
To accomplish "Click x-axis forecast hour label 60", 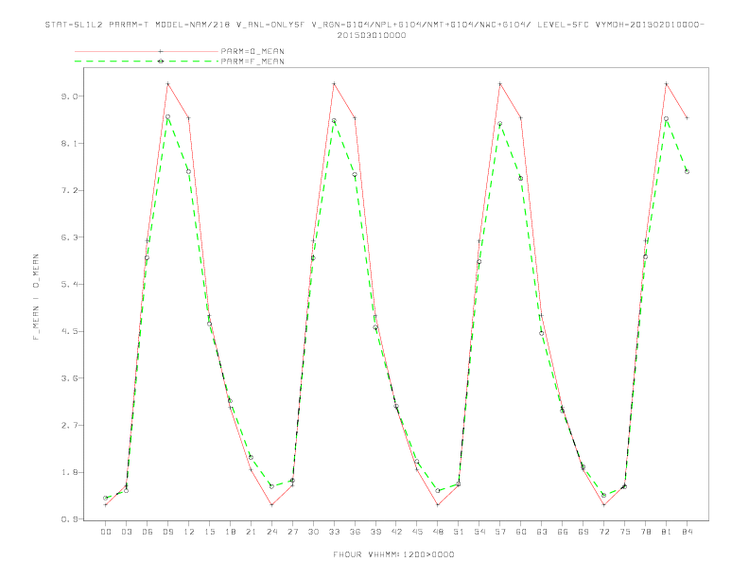I will 521,532.
